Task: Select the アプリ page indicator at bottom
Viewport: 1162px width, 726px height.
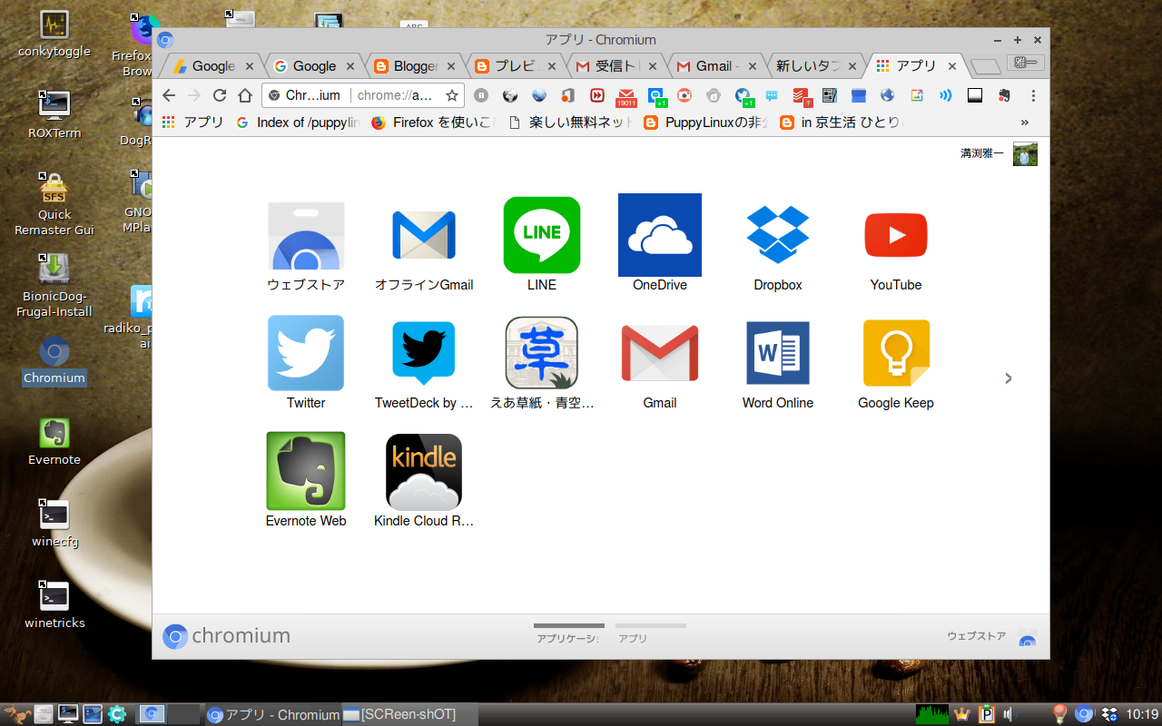Action: point(650,633)
